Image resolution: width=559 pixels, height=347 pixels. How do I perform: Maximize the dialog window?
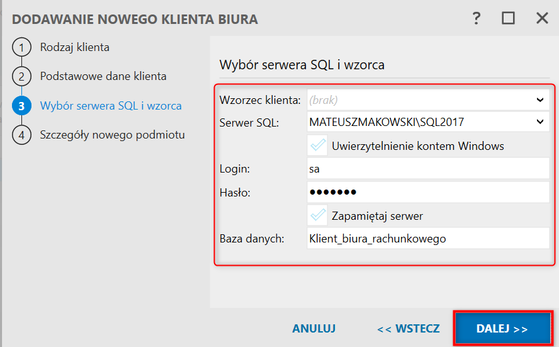[508, 18]
